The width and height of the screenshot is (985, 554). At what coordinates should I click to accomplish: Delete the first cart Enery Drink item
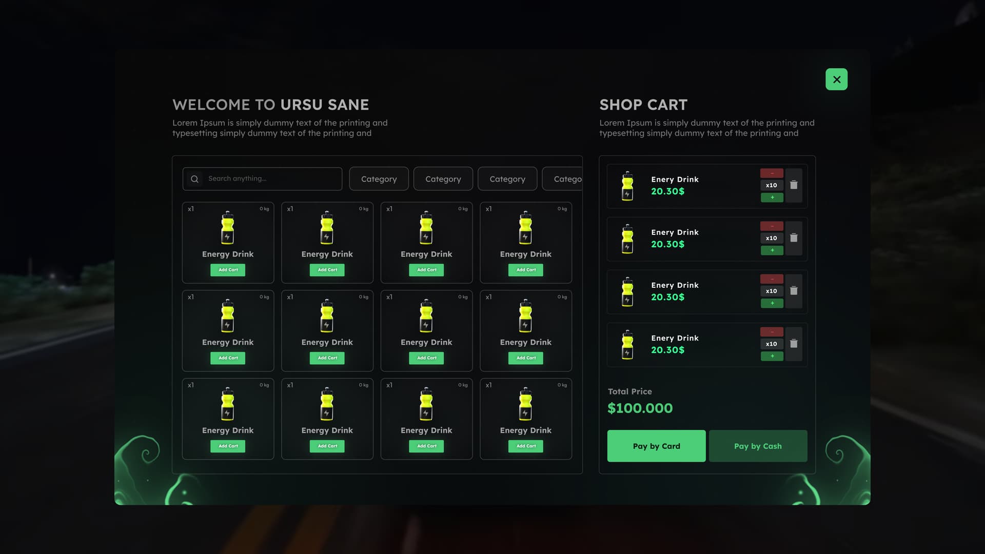pyautogui.click(x=793, y=185)
